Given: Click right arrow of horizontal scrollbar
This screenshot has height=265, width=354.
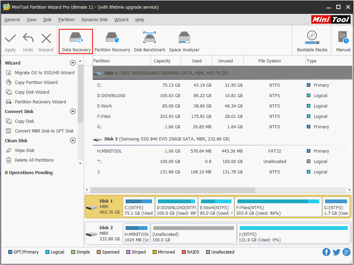Looking at the screenshot, I should 349,190.
